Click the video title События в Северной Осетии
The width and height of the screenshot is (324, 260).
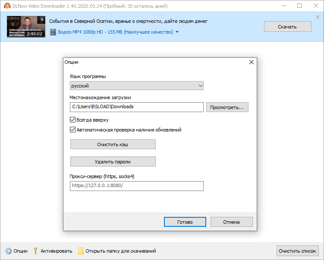point(128,21)
